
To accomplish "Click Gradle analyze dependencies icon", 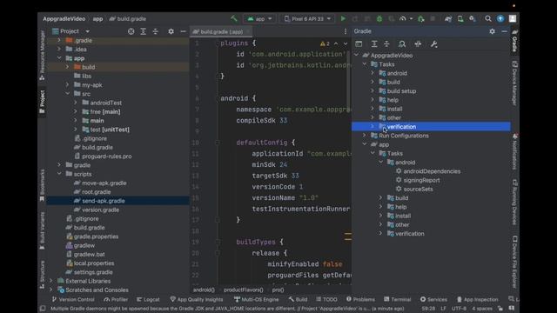I will click(x=402, y=44).
